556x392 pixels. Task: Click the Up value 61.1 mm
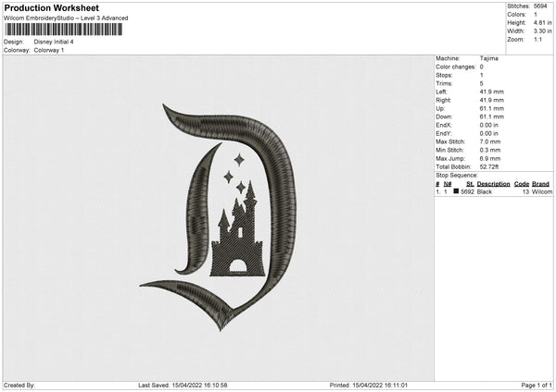492,108
